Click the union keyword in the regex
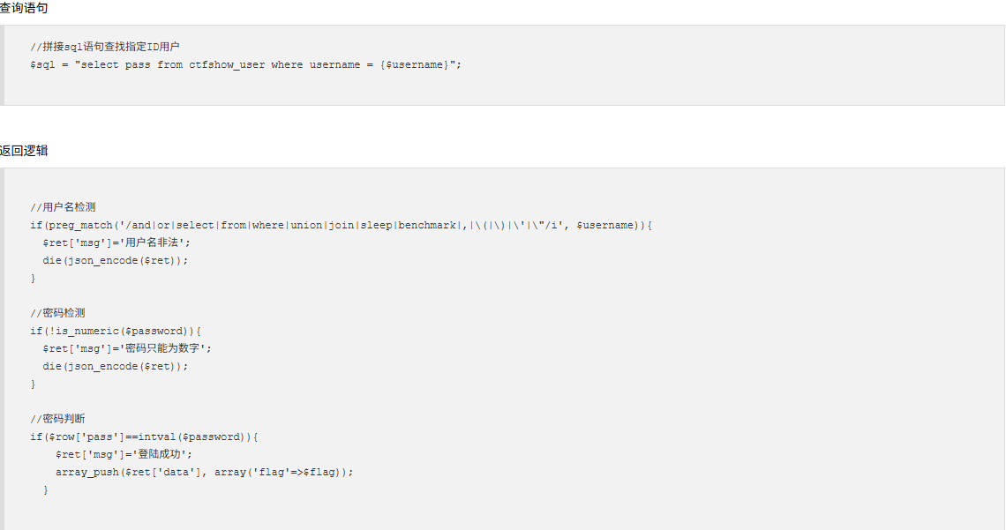Screen dimensions: 1006x530 pyautogui.click(x=307, y=226)
